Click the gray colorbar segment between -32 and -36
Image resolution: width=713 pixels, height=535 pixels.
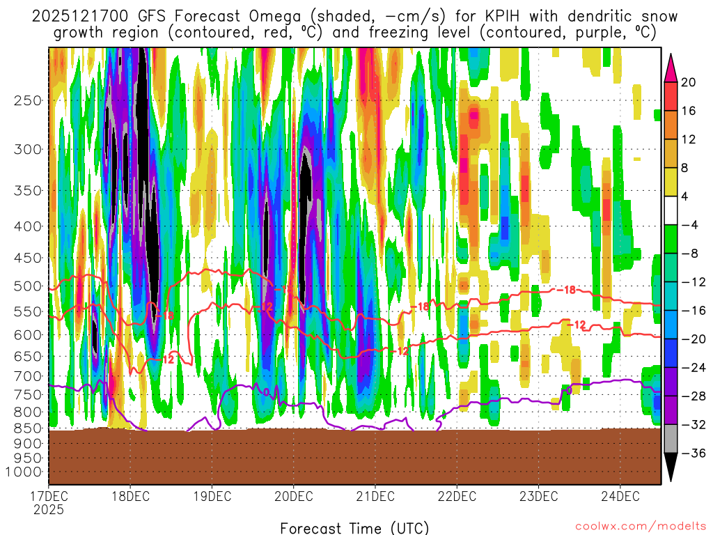click(x=671, y=439)
